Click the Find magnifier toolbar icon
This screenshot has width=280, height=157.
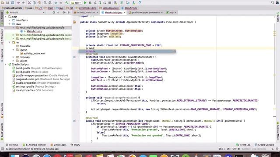45,3
